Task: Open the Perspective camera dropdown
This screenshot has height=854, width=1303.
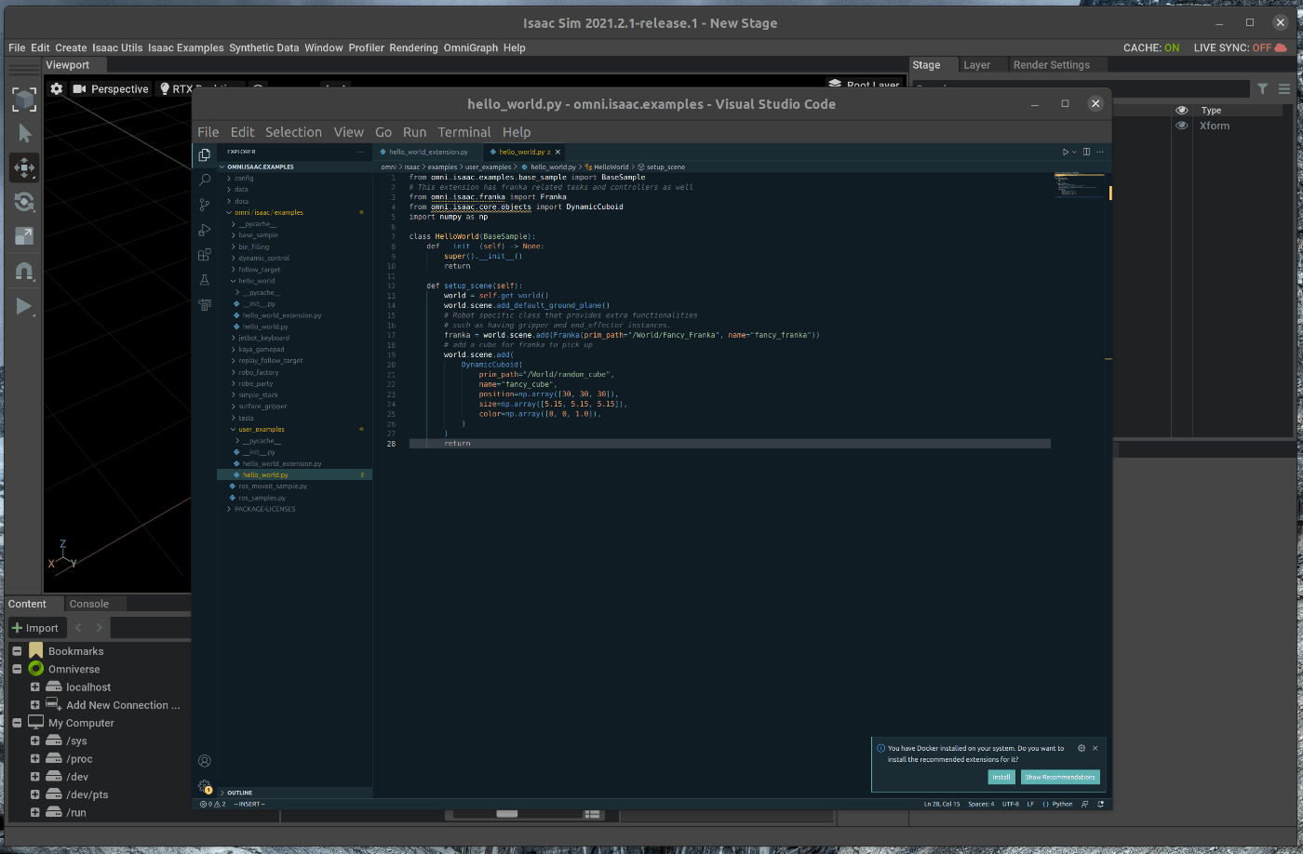Action: pos(111,88)
